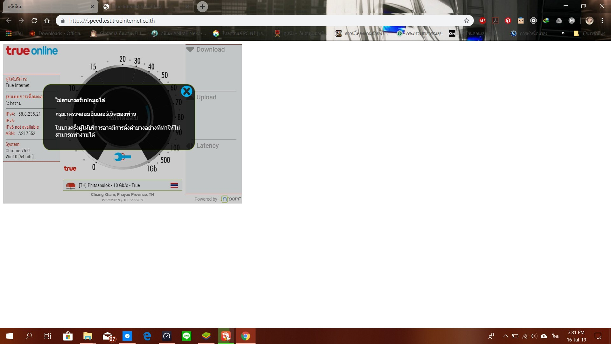The width and height of the screenshot is (611, 344).
Task: Open Windows taskbar search
Action: 29,336
